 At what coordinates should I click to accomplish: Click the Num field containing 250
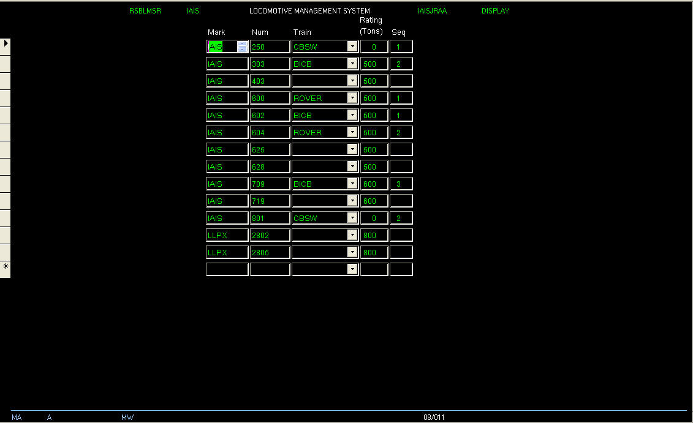pos(270,47)
